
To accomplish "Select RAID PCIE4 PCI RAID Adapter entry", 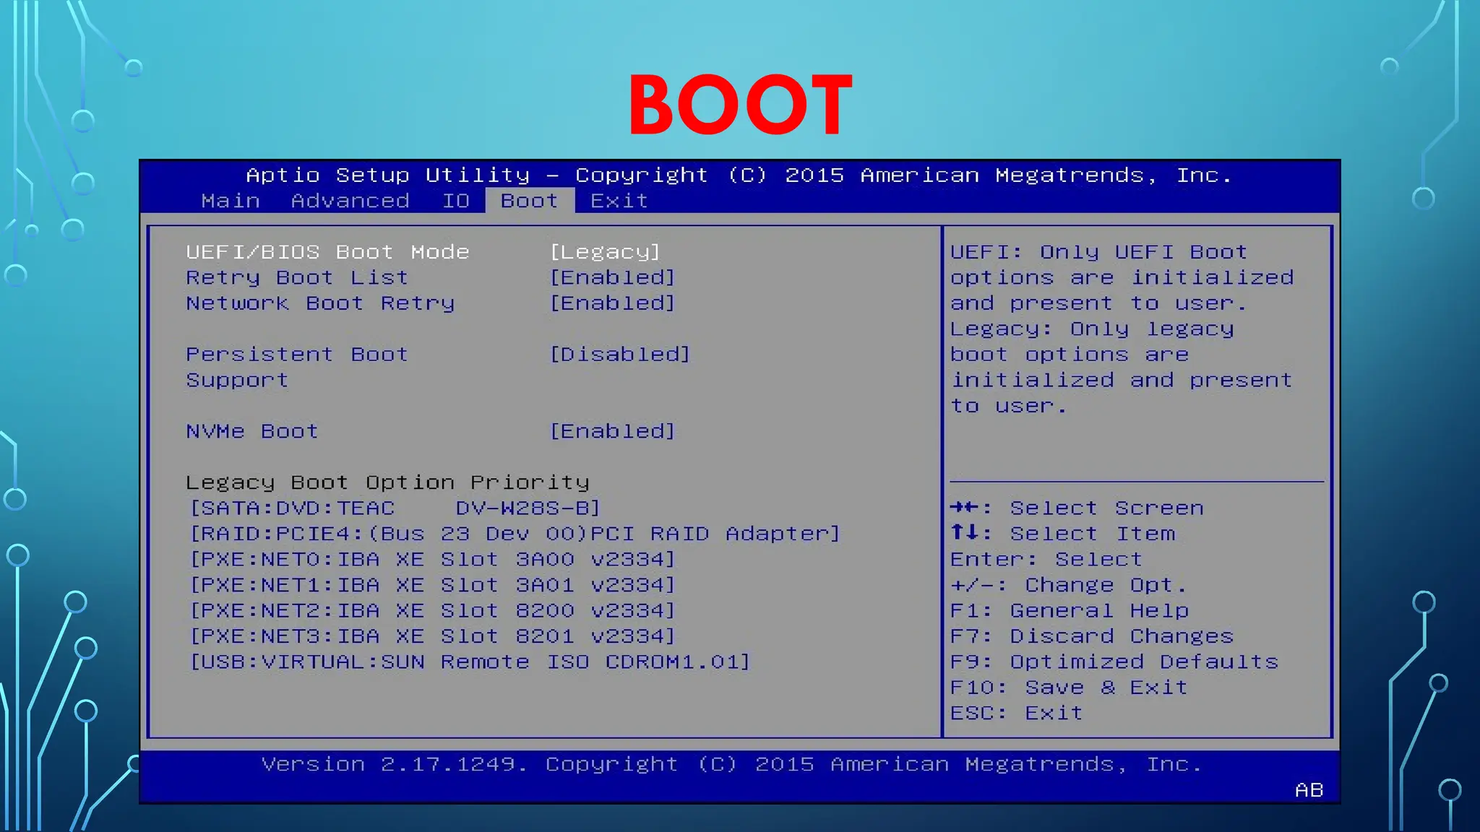I will [x=515, y=534].
